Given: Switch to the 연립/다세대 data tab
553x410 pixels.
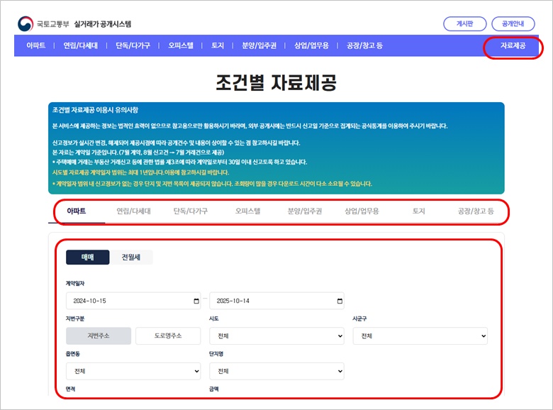Looking at the screenshot, I should (x=133, y=211).
